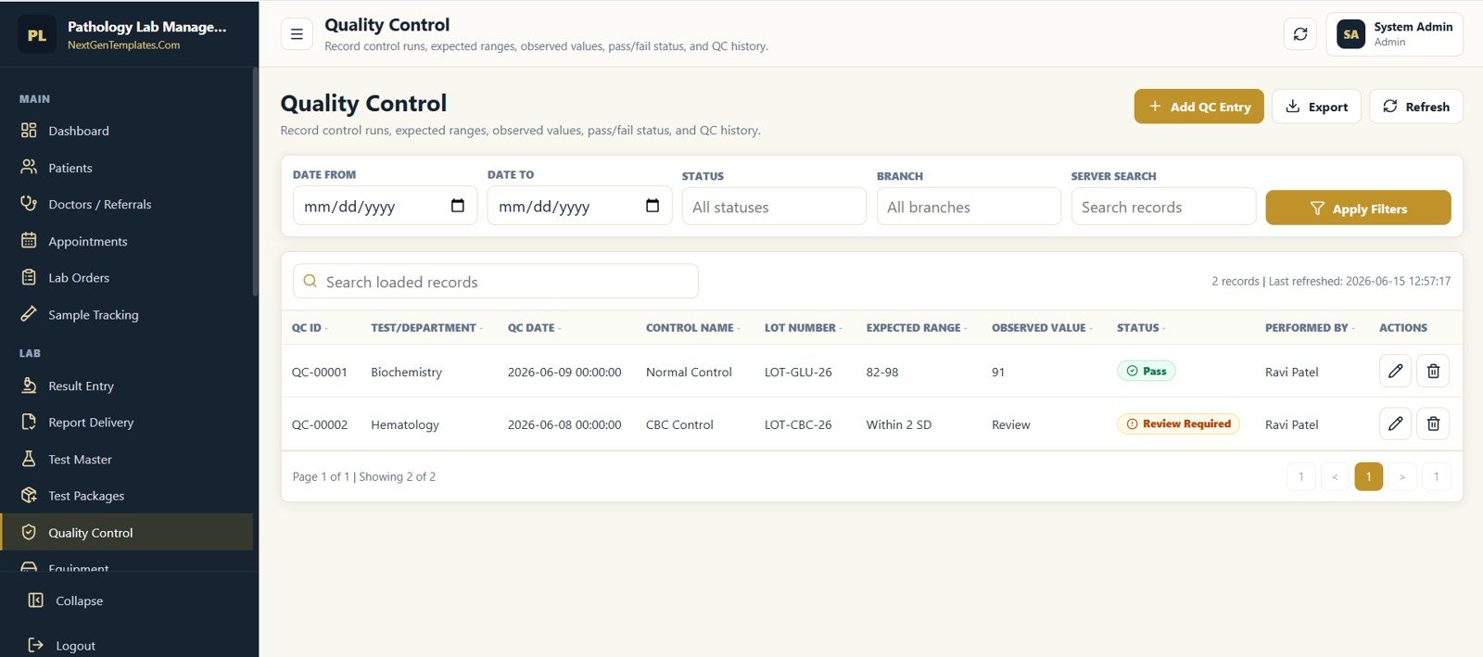Image resolution: width=1483 pixels, height=657 pixels.
Task: Add a new QC Entry
Action: point(1198,107)
